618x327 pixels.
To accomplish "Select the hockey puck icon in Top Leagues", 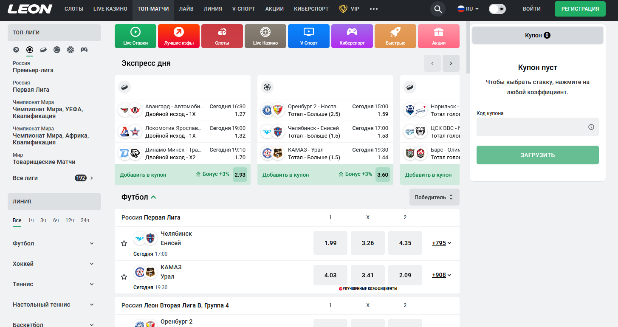I will [43, 50].
